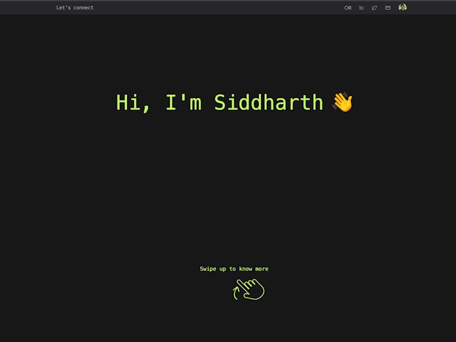The height and width of the screenshot is (342, 456).
Task: Open the profile avatar photo
Action: pos(402,7)
